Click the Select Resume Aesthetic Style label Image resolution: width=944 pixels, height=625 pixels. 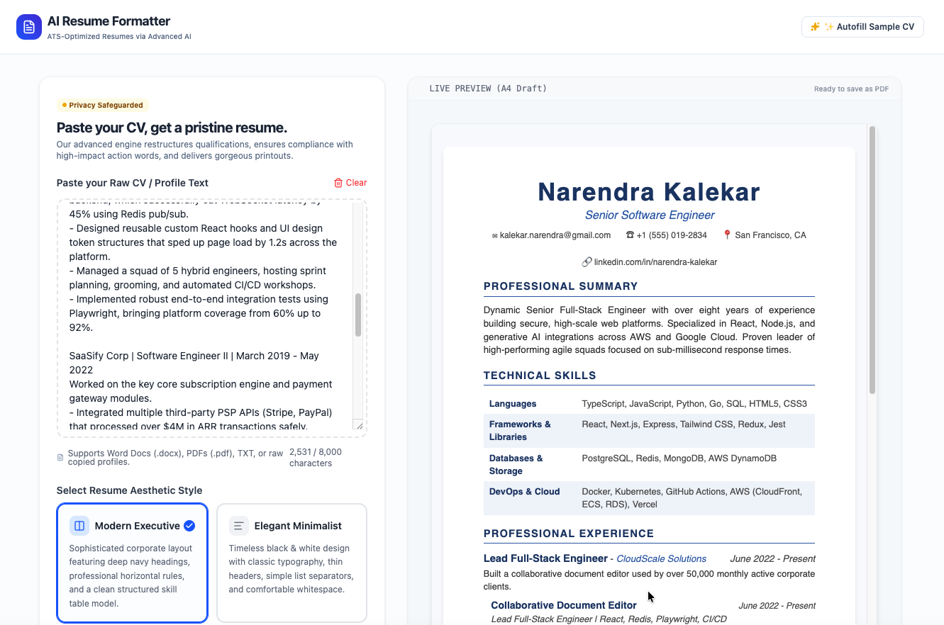coord(129,490)
